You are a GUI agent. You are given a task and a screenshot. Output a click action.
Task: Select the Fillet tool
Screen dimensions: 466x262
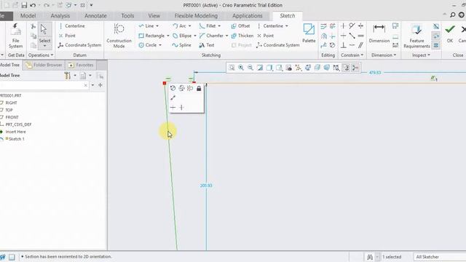(208, 26)
